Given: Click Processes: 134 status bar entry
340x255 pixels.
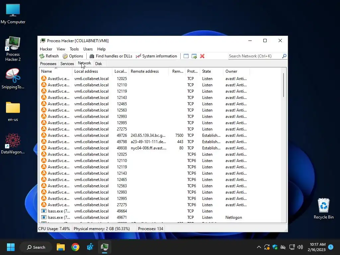Looking at the screenshot, I should 150,228.
